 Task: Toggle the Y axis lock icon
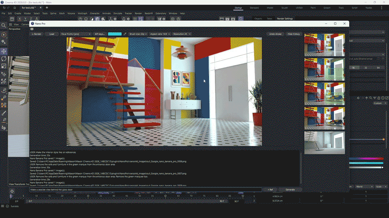click(x=26, y=19)
